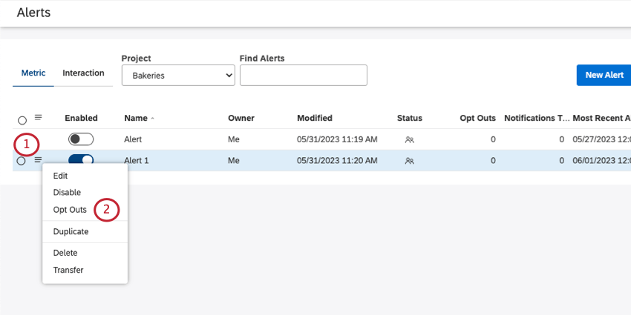The image size is (631, 315).
Task: Open the Project dropdown showing Bakeries
Action: click(x=178, y=75)
